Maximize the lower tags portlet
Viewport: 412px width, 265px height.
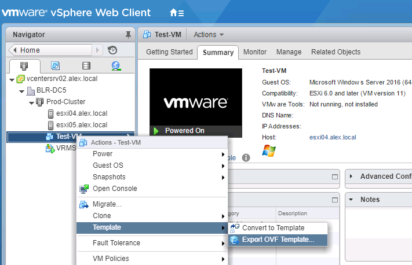[x=335, y=200]
